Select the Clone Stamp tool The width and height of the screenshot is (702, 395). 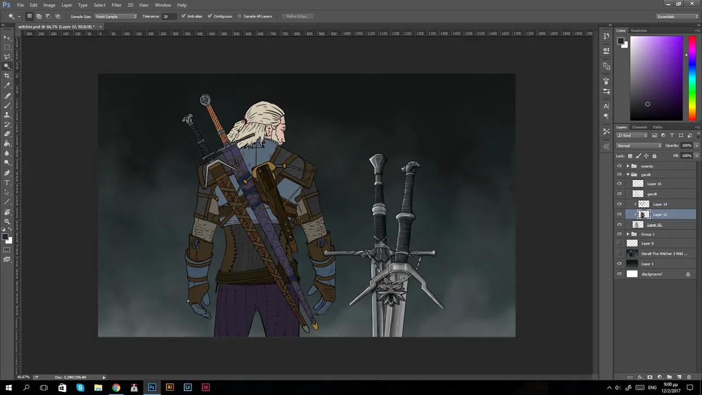coord(7,115)
